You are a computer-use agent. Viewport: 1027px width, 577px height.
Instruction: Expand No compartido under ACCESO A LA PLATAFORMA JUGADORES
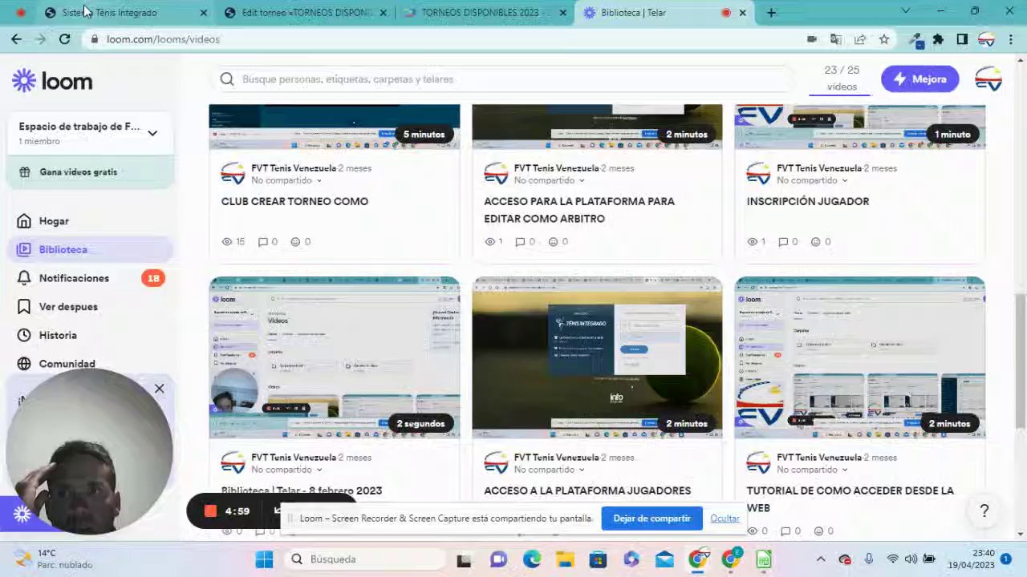tap(550, 470)
